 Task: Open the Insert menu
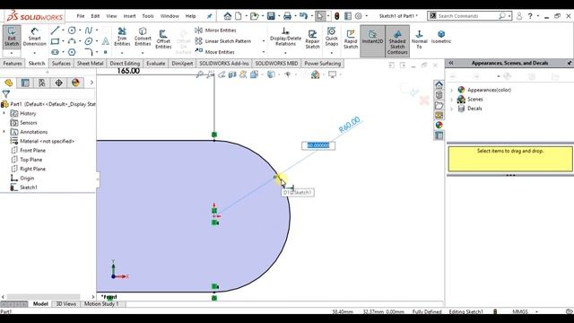[x=129, y=16]
